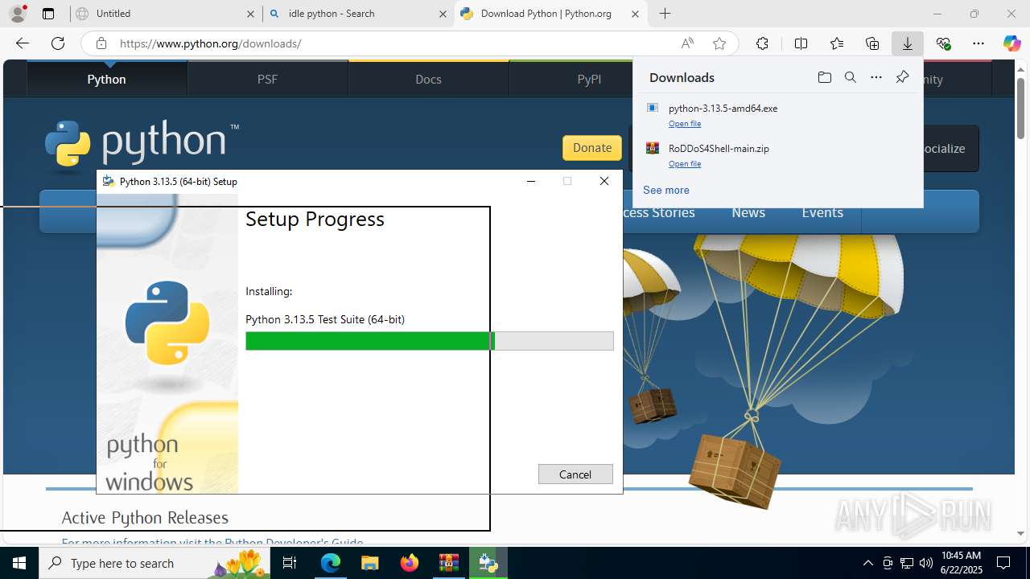Viewport: 1030px width, 579px height.
Task: Click the Setup Progress green progress bar
Action: tap(430, 341)
